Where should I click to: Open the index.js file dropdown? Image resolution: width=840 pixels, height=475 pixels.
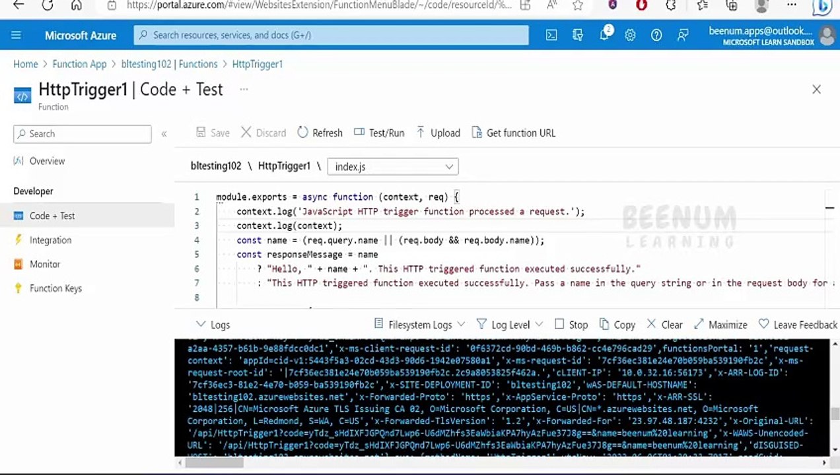(x=393, y=167)
